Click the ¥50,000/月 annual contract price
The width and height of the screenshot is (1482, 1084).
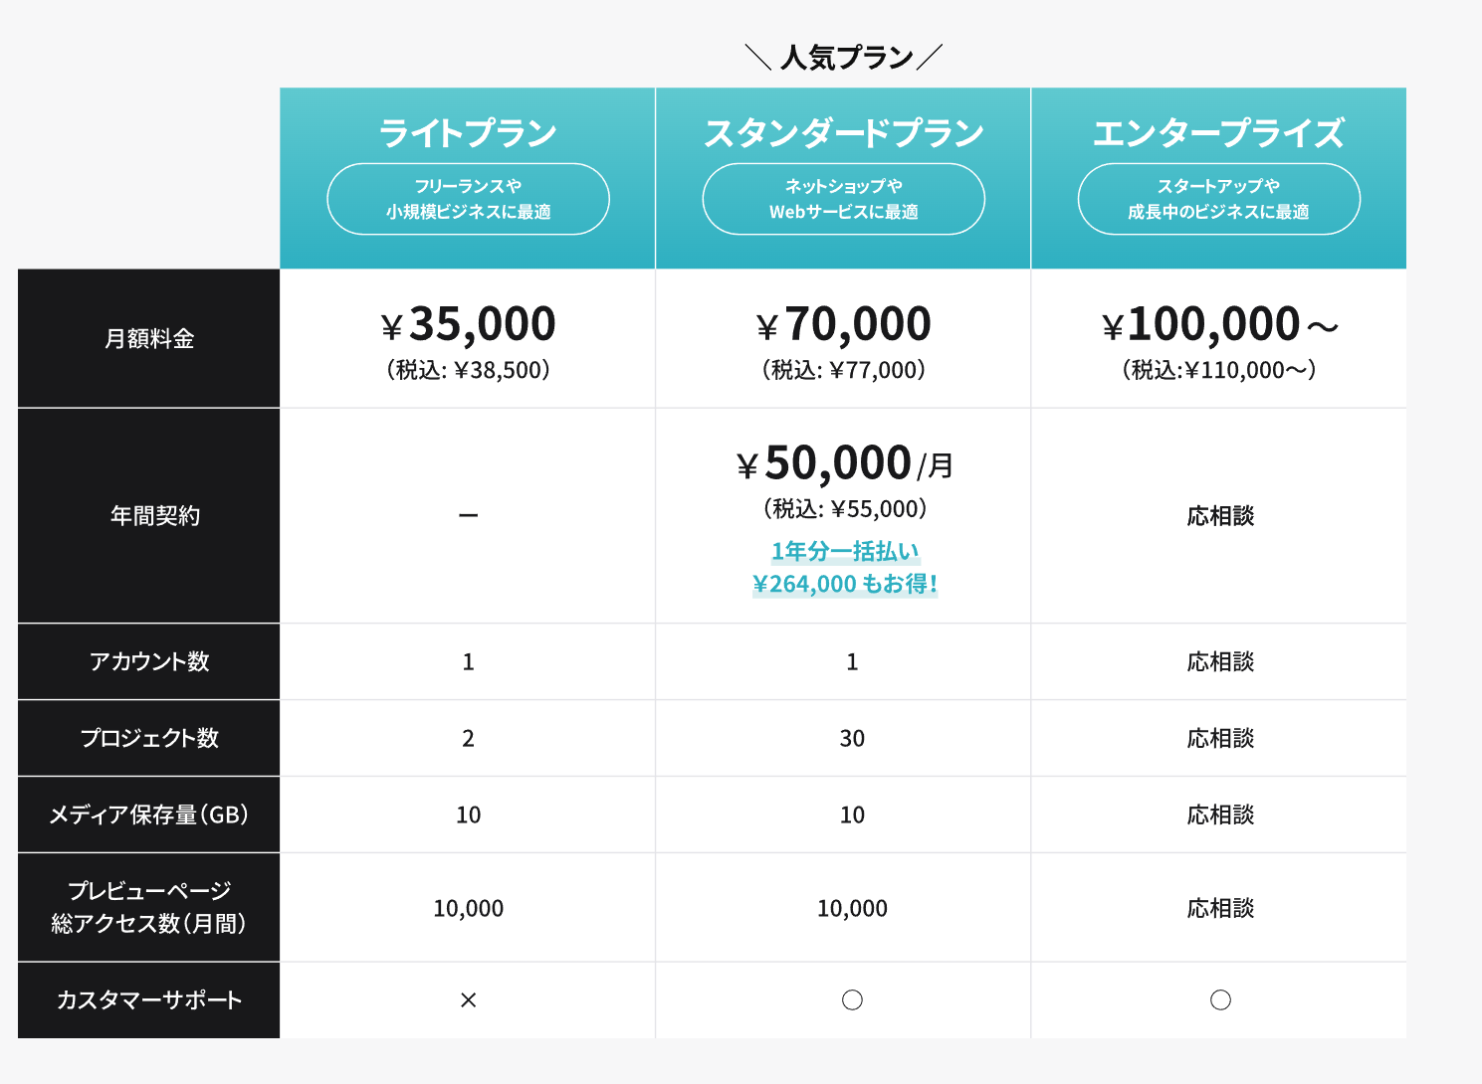click(844, 463)
